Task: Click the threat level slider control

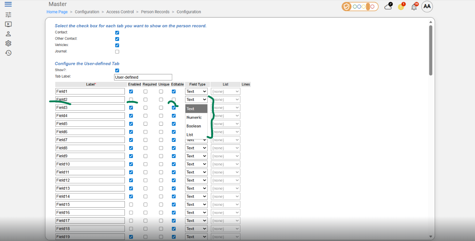Action: (x=360, y=6)
